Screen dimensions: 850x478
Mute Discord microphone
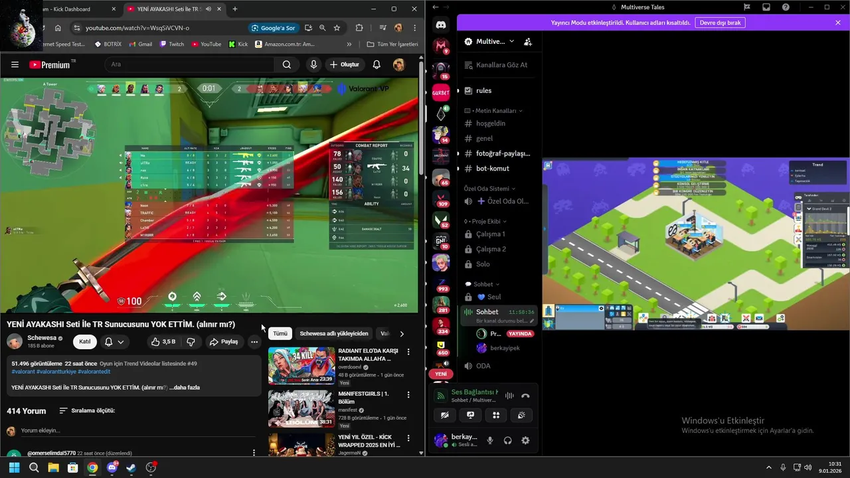(x=490, y=440)
